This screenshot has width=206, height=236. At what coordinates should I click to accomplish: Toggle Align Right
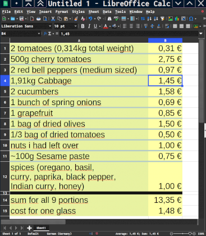tap(138, 26)
